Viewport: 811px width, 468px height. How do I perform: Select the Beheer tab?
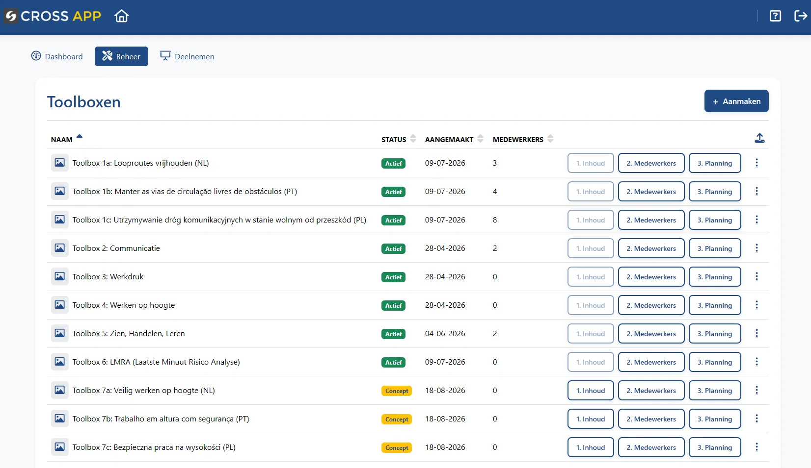121,56
